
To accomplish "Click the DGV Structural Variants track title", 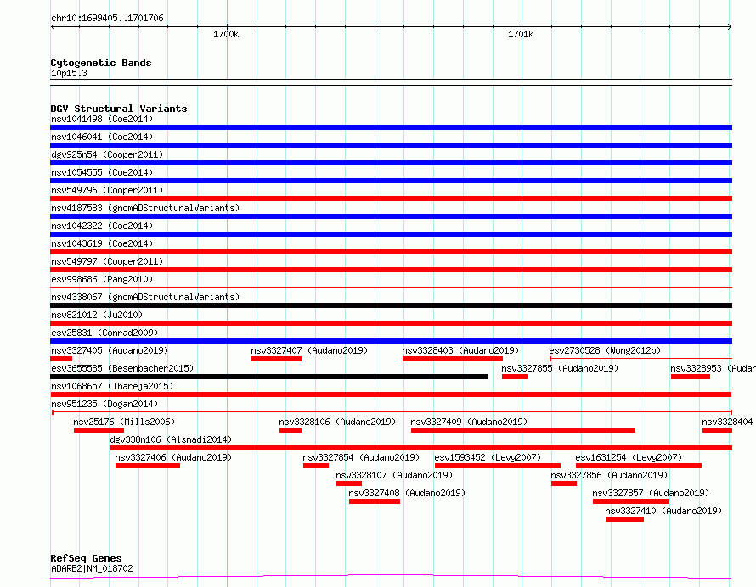I will (119, 109).
